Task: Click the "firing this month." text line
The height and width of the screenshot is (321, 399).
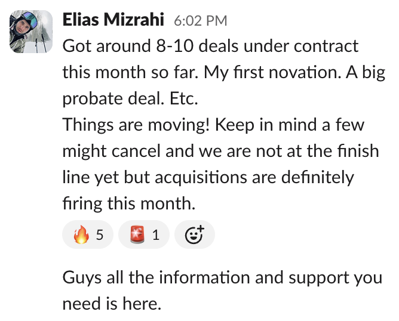Action: (x=129, y=203)
